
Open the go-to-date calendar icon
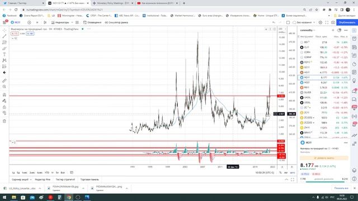point(72,173)
